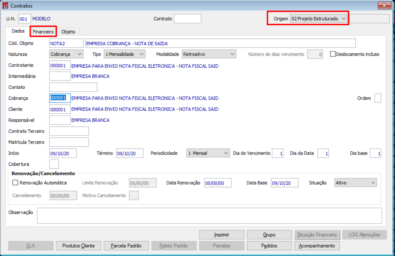Click the MODELO unit name text
The width and height of the screenshot is (395, 256).
[x=41, y=19]
